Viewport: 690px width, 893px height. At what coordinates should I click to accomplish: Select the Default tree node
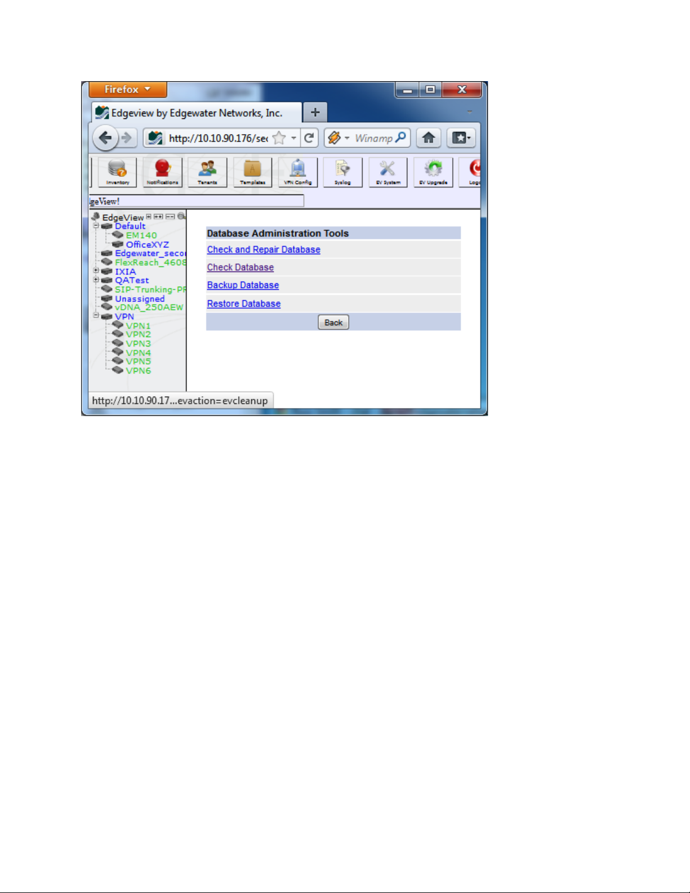(x=130, y=226)
